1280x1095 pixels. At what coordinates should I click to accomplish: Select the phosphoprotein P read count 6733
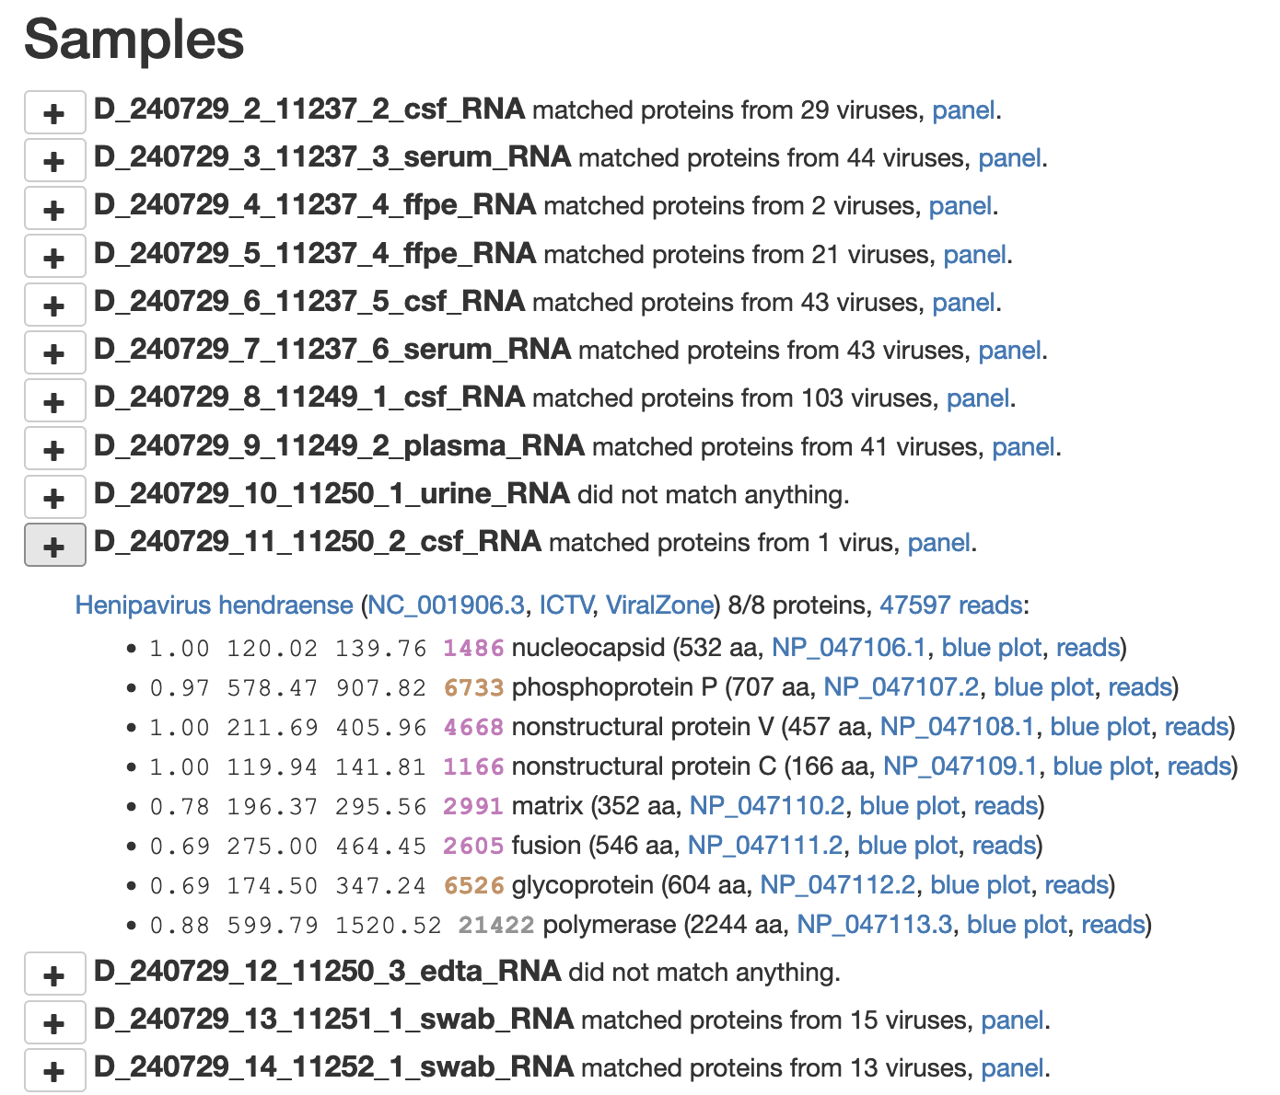pos(473,687)
